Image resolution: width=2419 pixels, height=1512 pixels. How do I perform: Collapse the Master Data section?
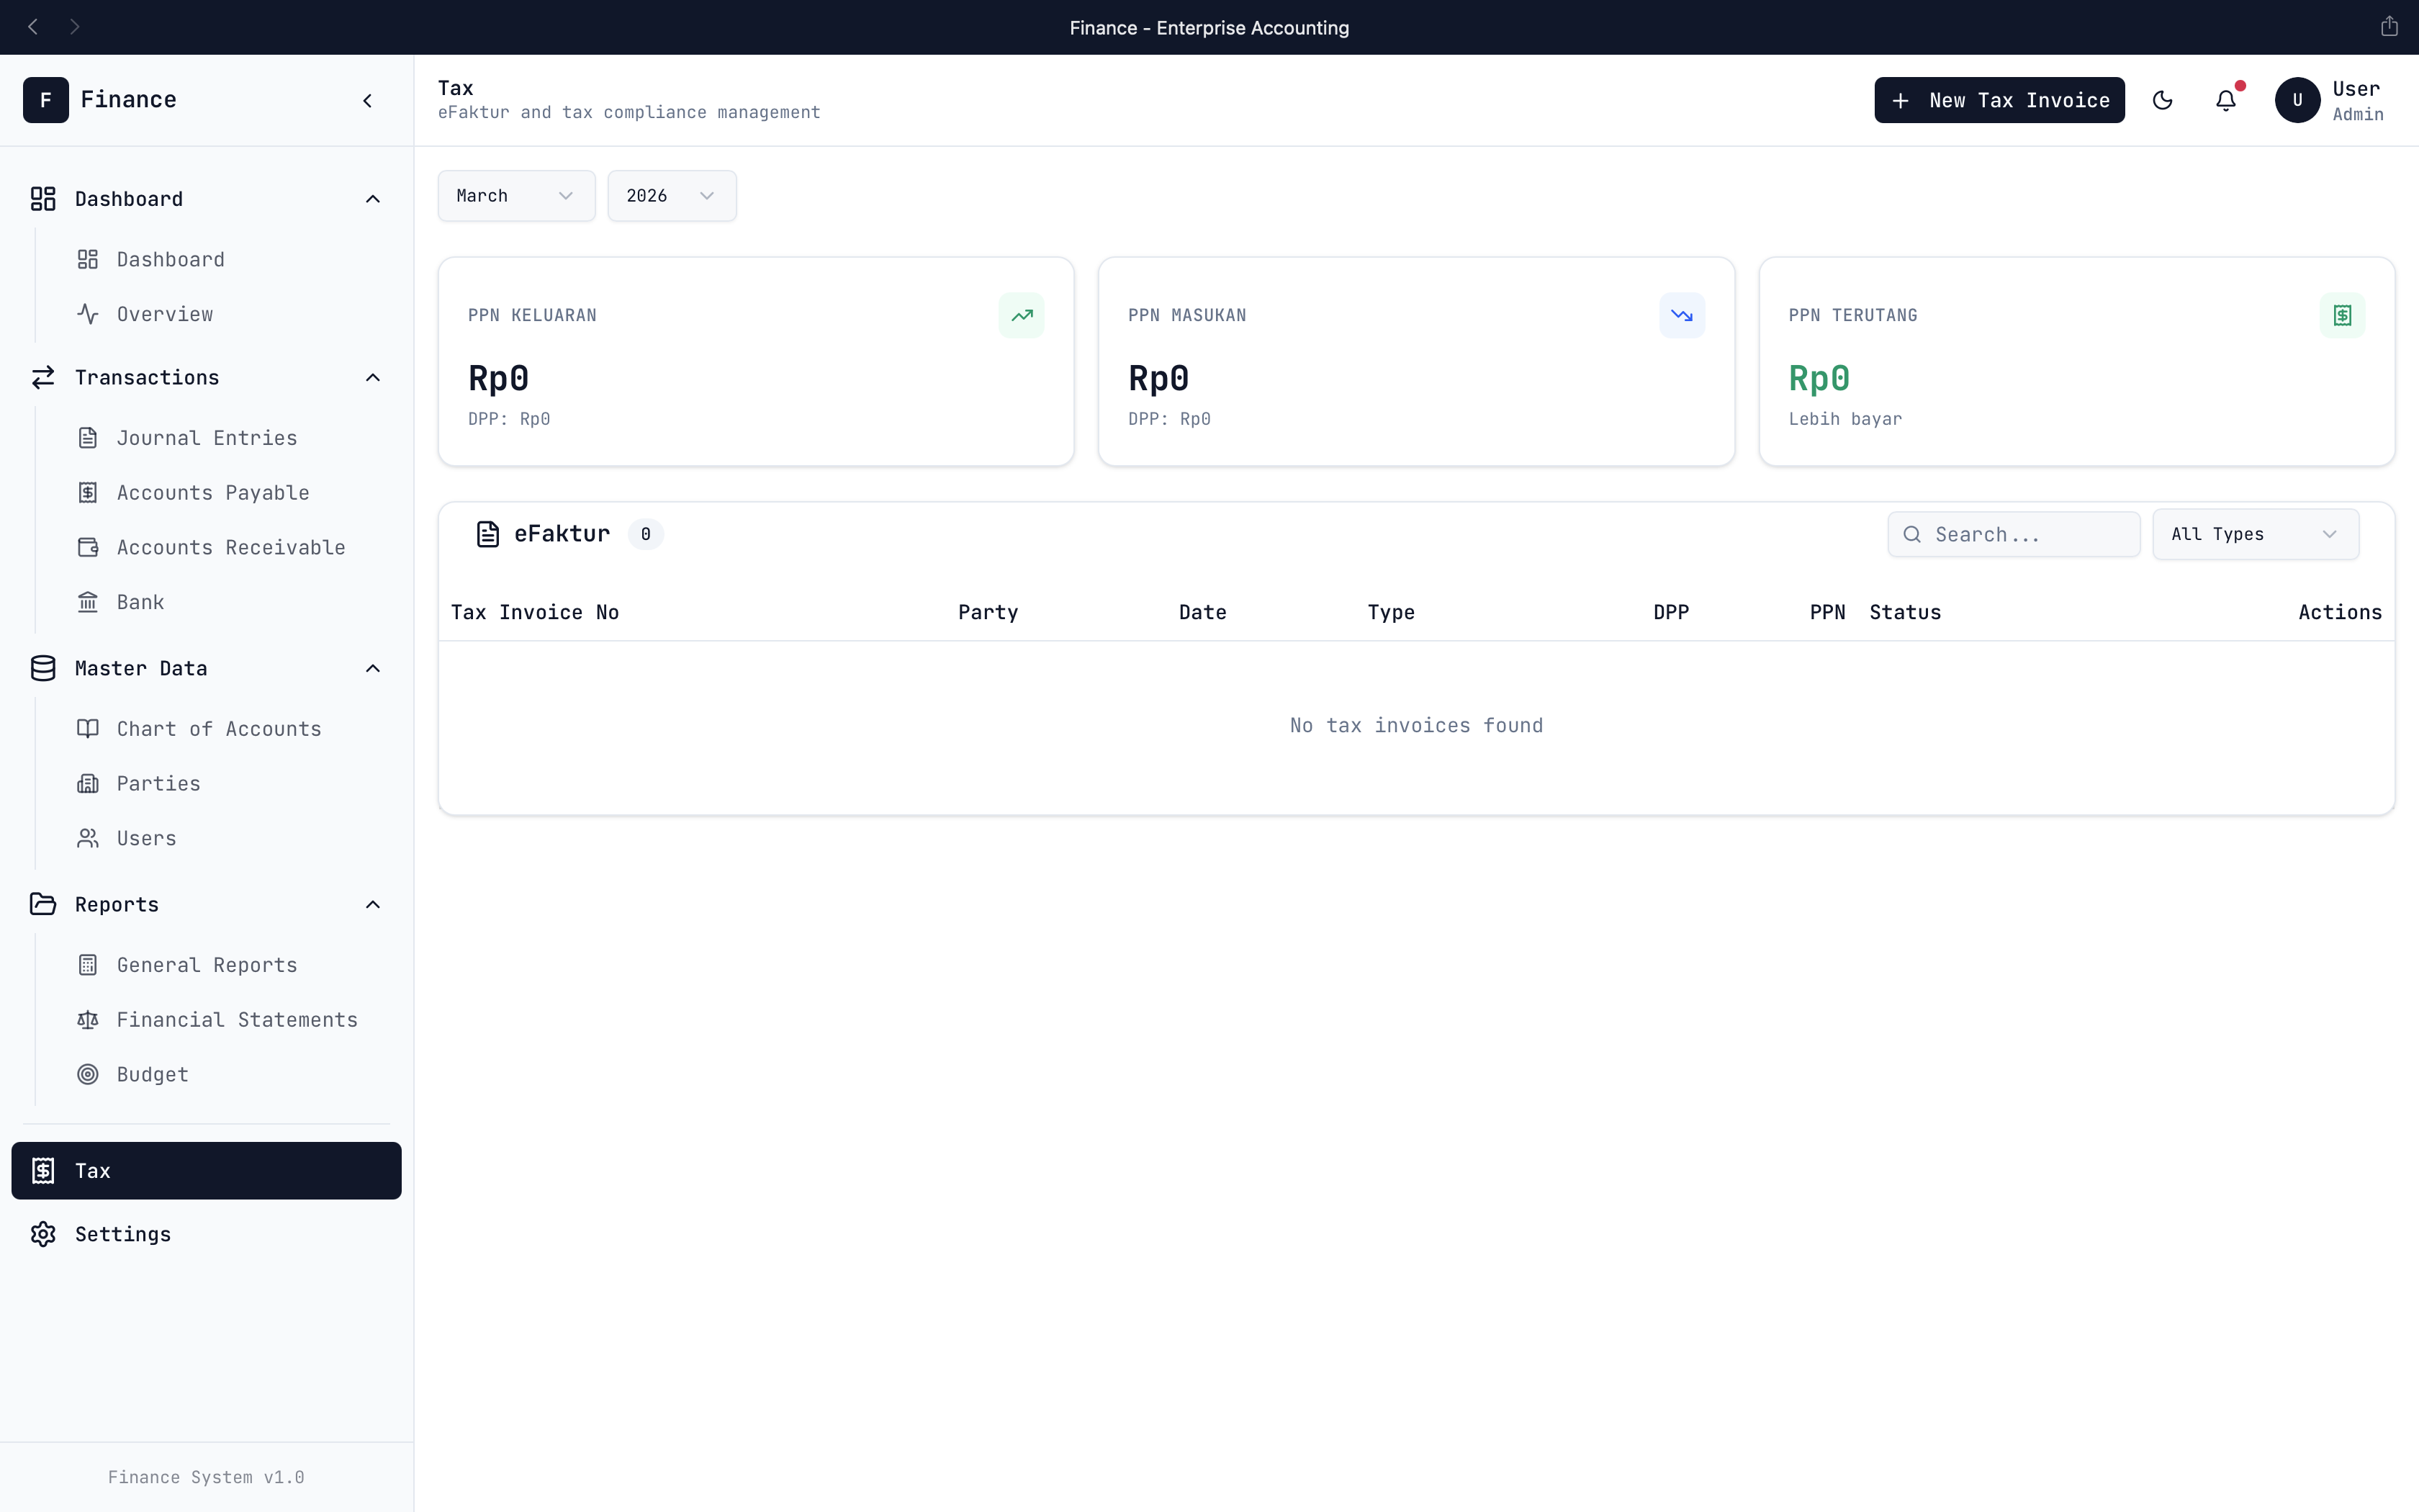point(373,668)
